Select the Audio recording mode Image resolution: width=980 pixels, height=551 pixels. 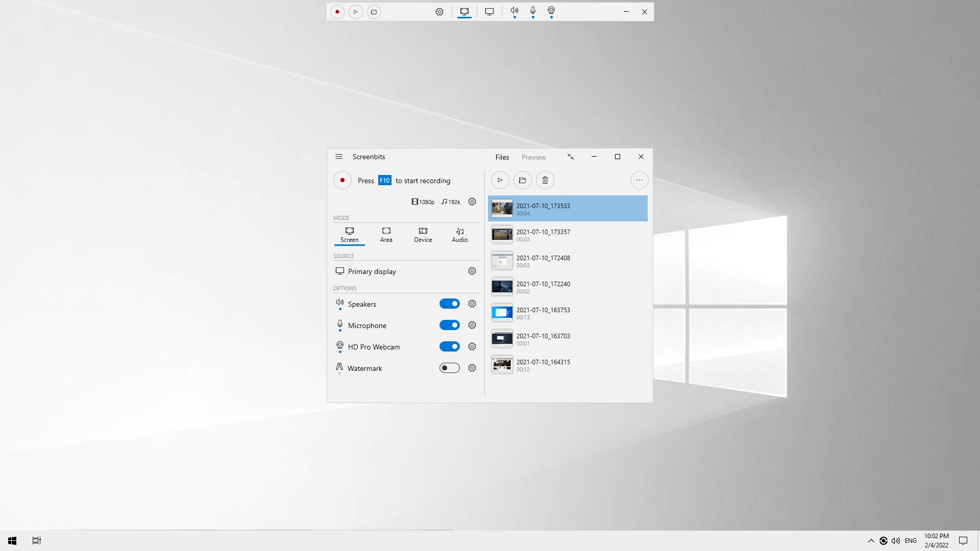click(x=459, y=235)
